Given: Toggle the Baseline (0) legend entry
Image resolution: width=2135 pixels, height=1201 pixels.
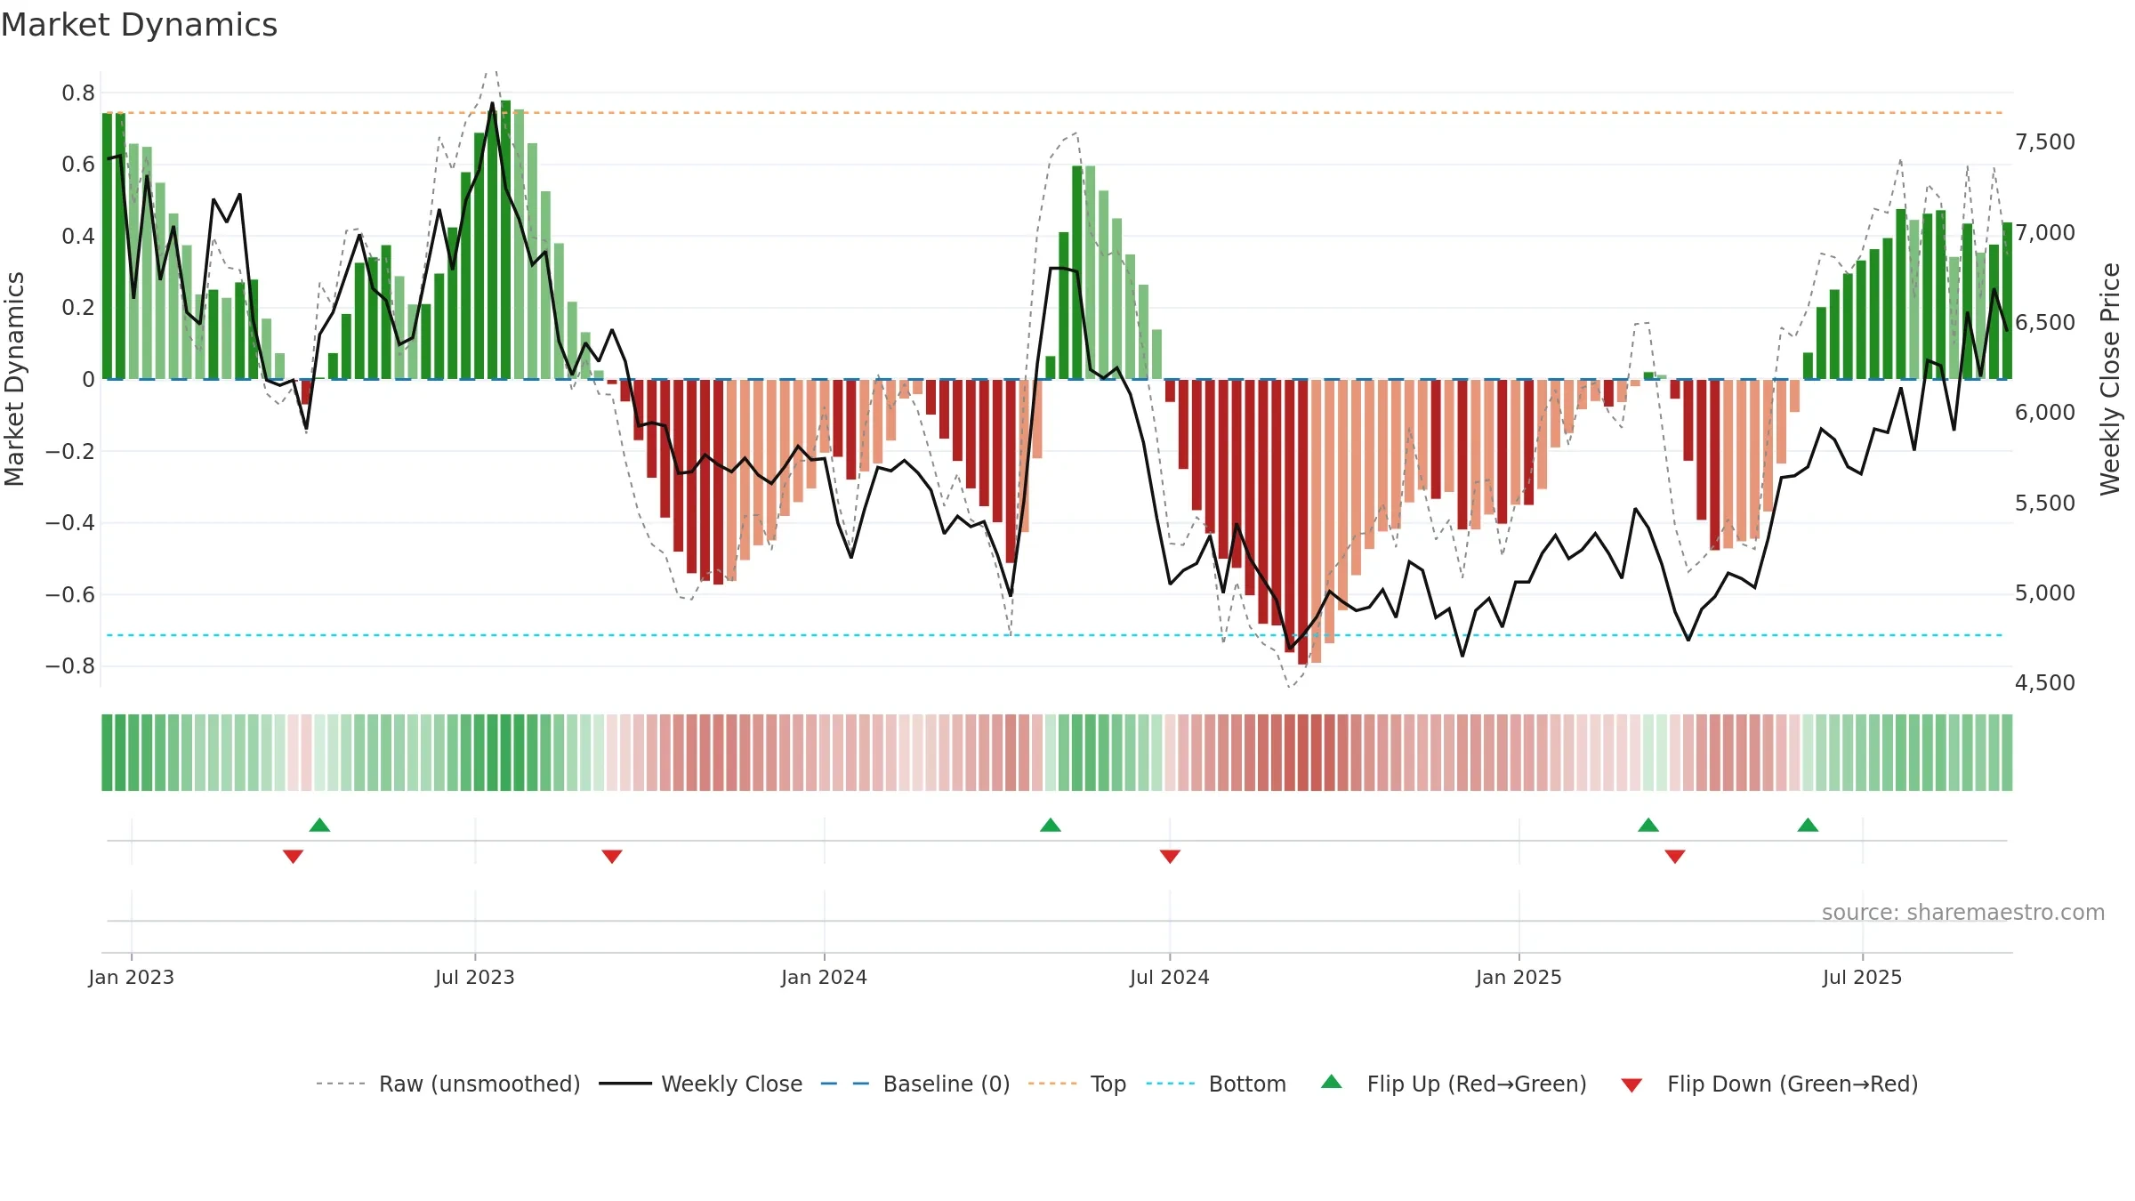Looking at the screenshot, I should (914, 1084).
